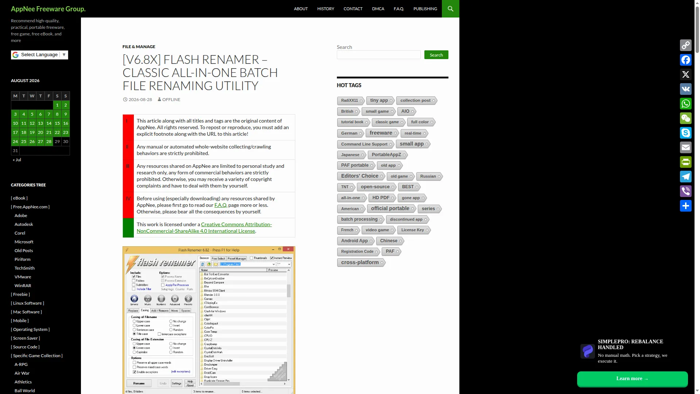Select the tiny app hot tag
This screenshot has height=394, width=700.
pyautogui.click(x=380, y=100)
